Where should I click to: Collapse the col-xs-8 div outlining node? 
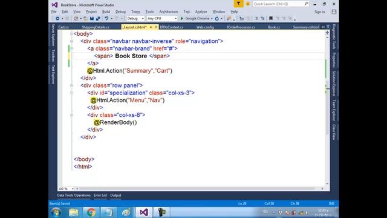pyautogui.click(x=71, y=115)
